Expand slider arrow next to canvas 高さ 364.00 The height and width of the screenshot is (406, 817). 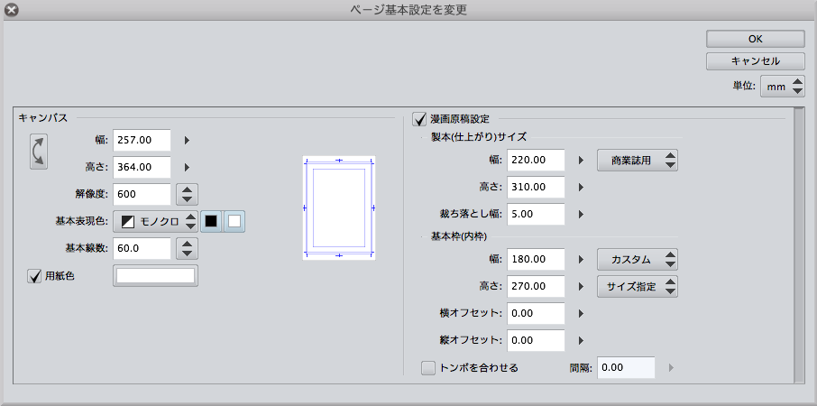187,167
